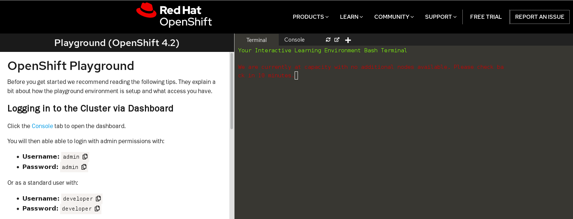Copy the developer username value

[98, 199]
